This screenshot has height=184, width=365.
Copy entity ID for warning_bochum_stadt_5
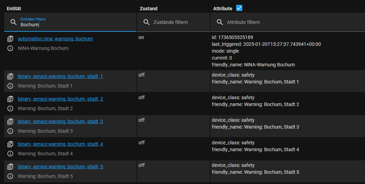[10, 167]
